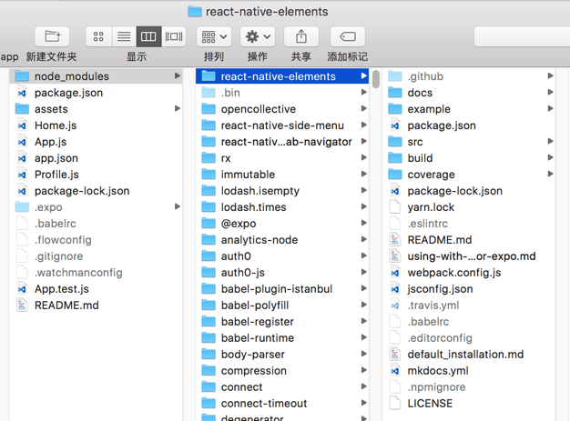Open babel-plugin-istanbul folder
Viewport: 570px width, 421px height.
[x=282, y=289]
